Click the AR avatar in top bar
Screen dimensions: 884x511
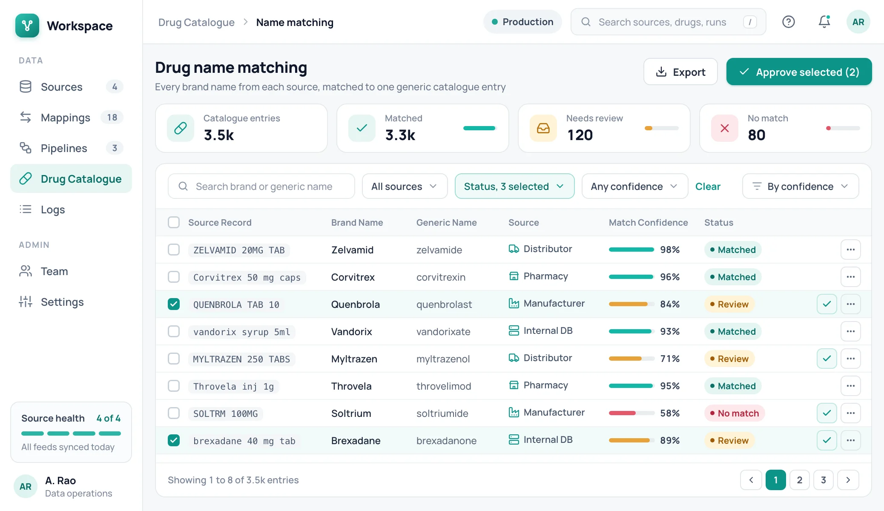coord(858,22)
